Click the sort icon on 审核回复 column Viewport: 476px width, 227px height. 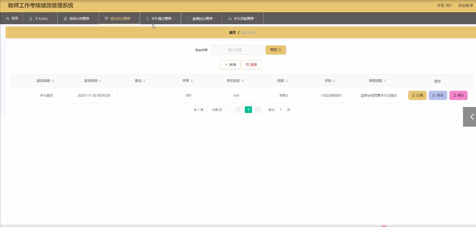click(385, 81)
